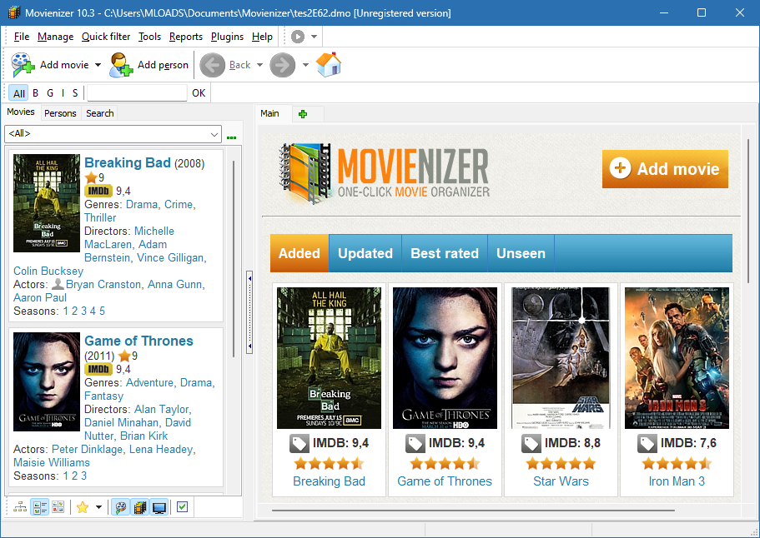Switch to detailed list view icon

click(40, 507)
